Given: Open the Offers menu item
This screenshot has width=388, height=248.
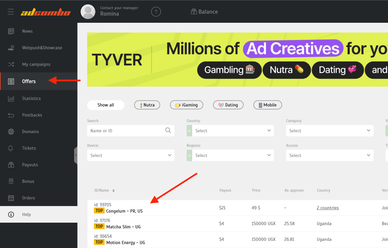Looking at the screenshot, I should coord(39,81).
